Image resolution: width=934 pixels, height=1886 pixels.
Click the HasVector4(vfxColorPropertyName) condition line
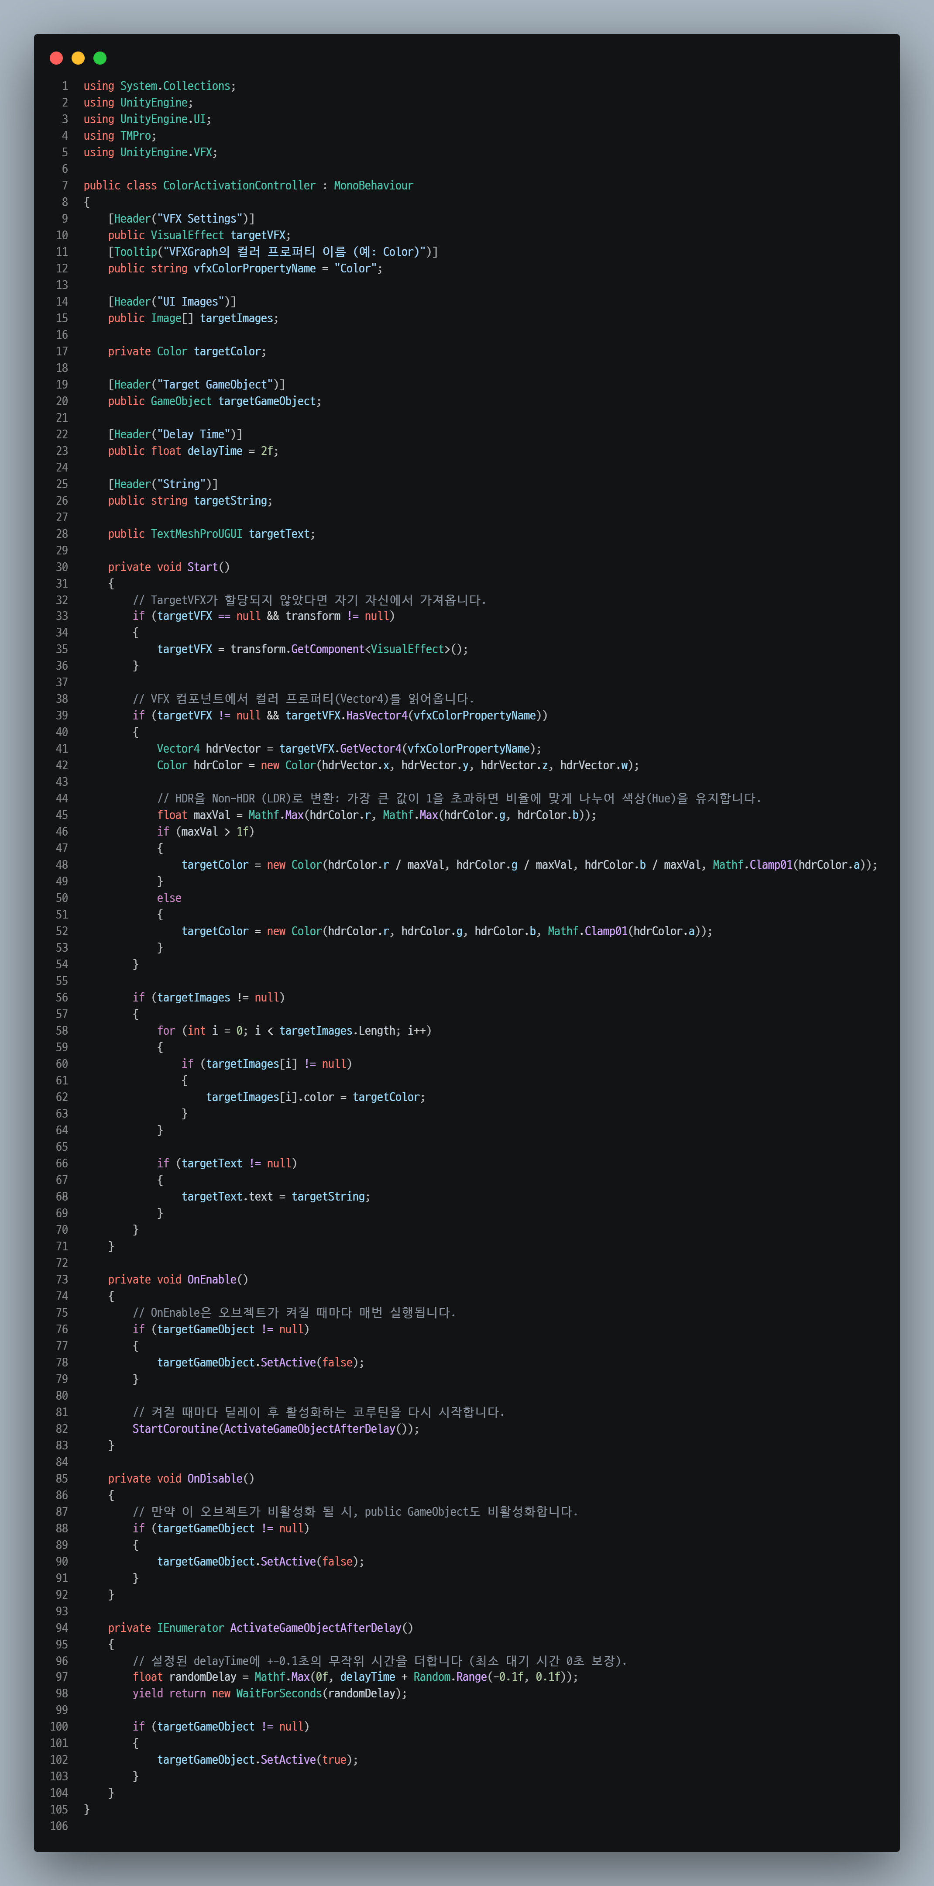coord(340,715)
